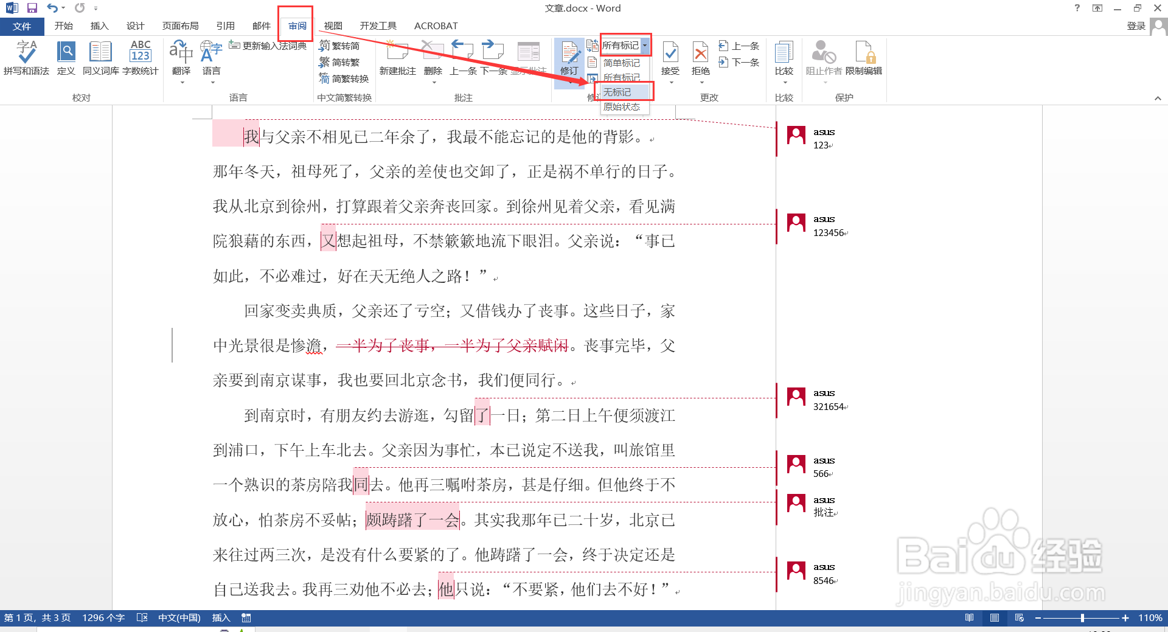This screenshot has height=632, width=1168.
Task: Expand Undo history dropdown arrow
Action: point(63,8)
